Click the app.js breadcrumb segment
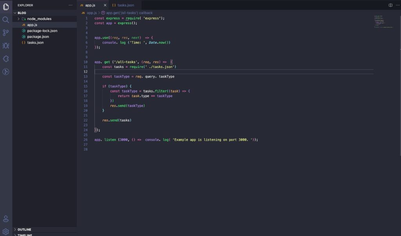 tap(91, 13)
